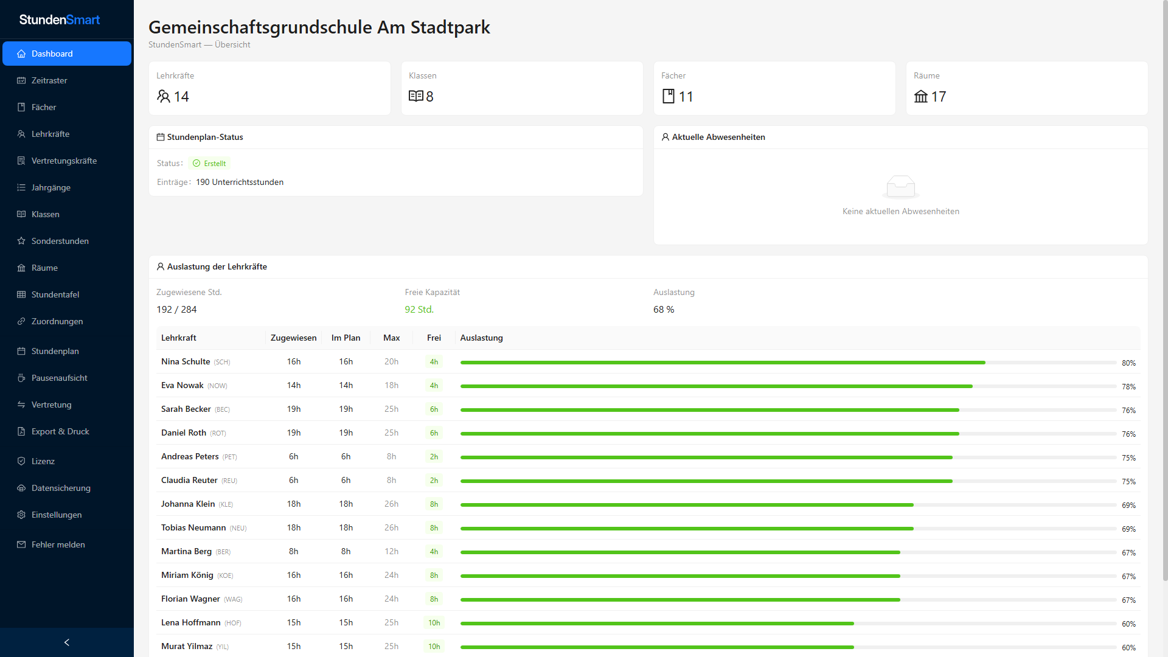
Task: Go to Fächer in the sidebar
Action: (x=67, y=107)
